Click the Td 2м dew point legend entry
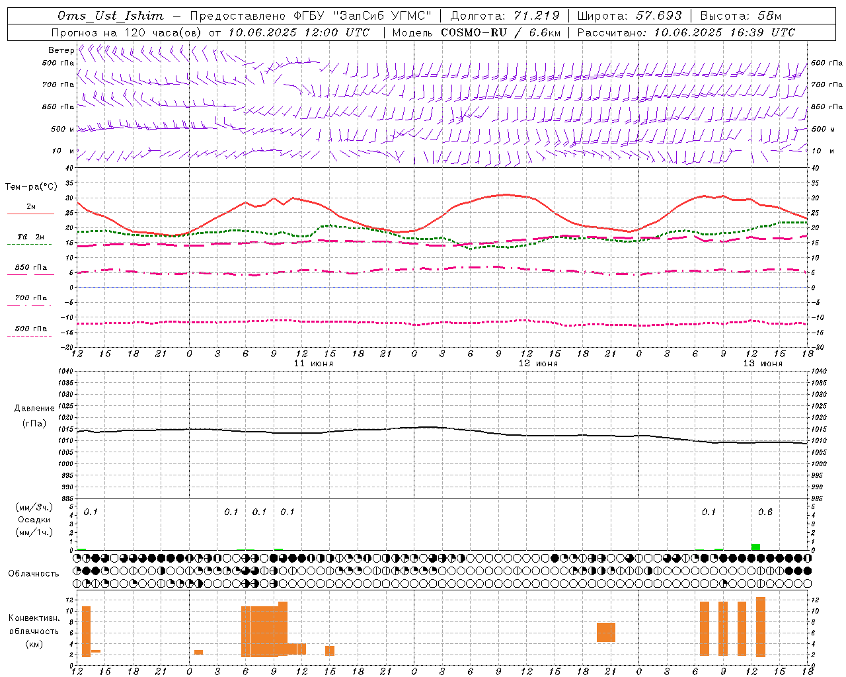846x677 pixels. 30,237
